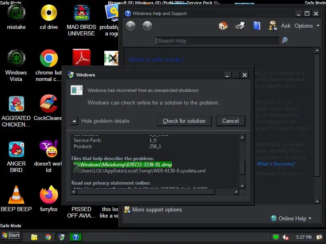Click the Search Help input field
Viewport: 326px width, 244px height.
[217, 41]
